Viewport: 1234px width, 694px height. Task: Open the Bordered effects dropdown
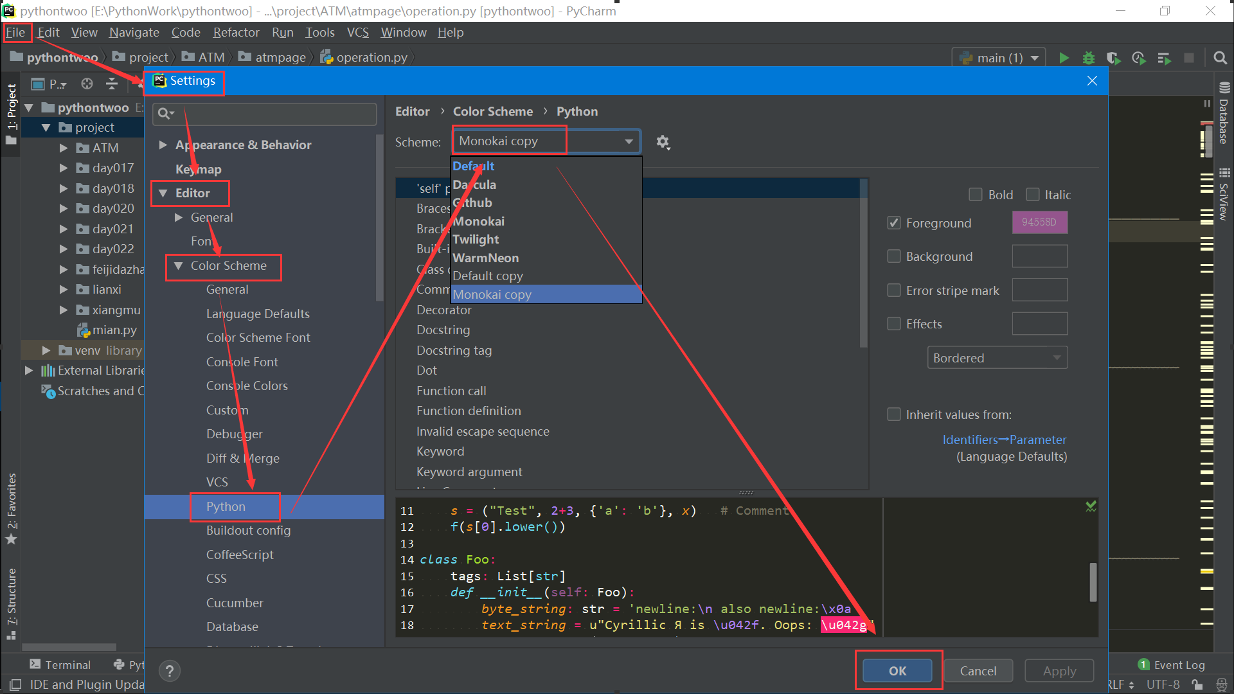997,358
